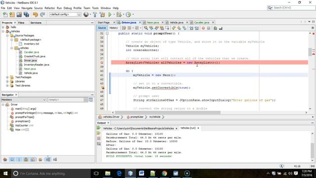The height and width of the screenshot is (178, 316).
Task: Toggle Show Non-Public Members in Navigator
Action: pyautogui.click(x=26, y=160)
